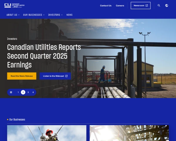
Task: Open the industrial structure business thumbnail
Action: [129, 133]
